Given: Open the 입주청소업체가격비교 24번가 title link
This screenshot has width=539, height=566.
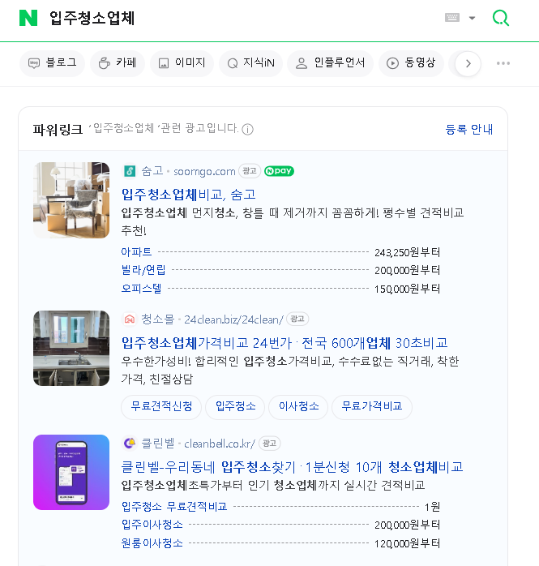Looking at the screenshot, I should [x=284, y=343].
